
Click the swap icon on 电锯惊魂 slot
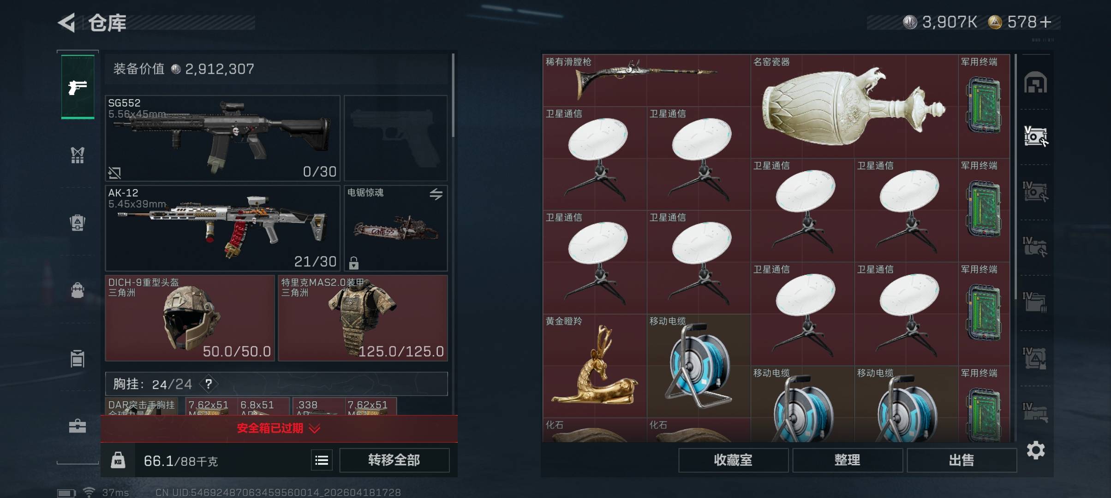click(x=436, y=194)
